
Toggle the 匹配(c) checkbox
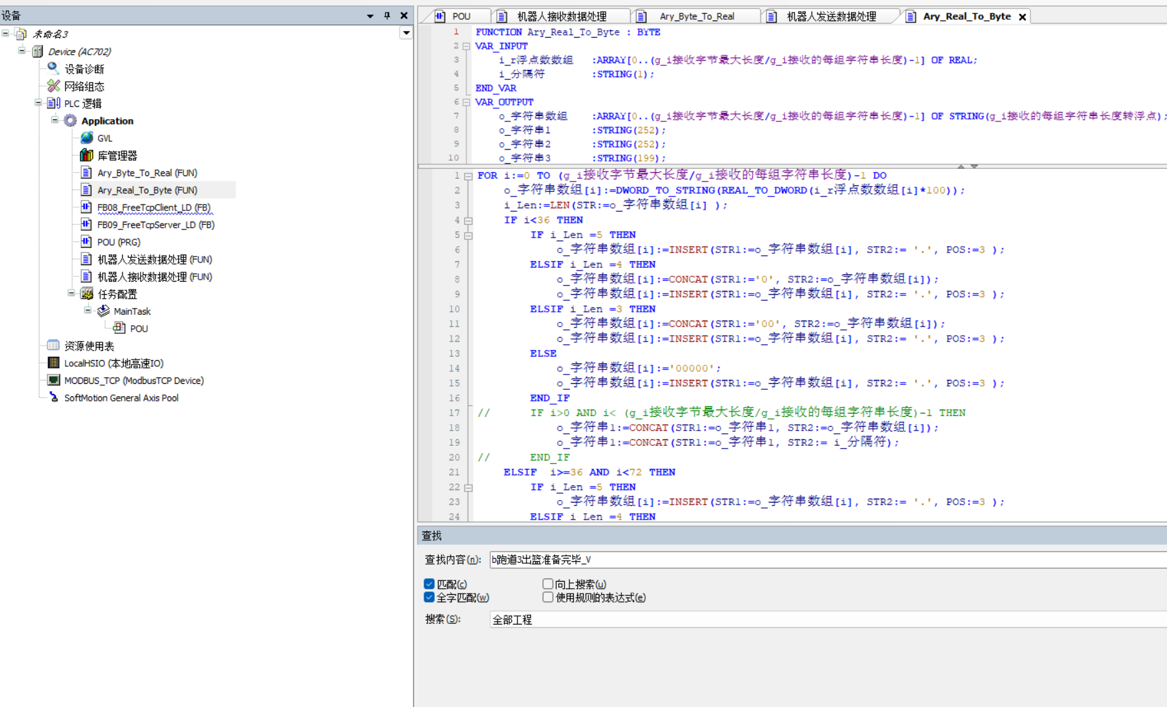tap(429, 584)
